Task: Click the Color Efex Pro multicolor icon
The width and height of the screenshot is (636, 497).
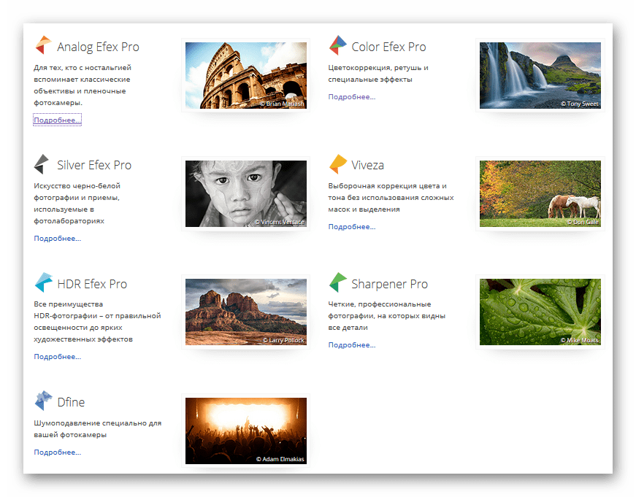Action: click(x=337, y=46)
